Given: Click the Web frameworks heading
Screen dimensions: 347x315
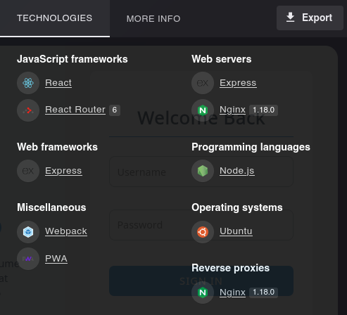Looking at the screenshot, I should (x=57, y=147).
